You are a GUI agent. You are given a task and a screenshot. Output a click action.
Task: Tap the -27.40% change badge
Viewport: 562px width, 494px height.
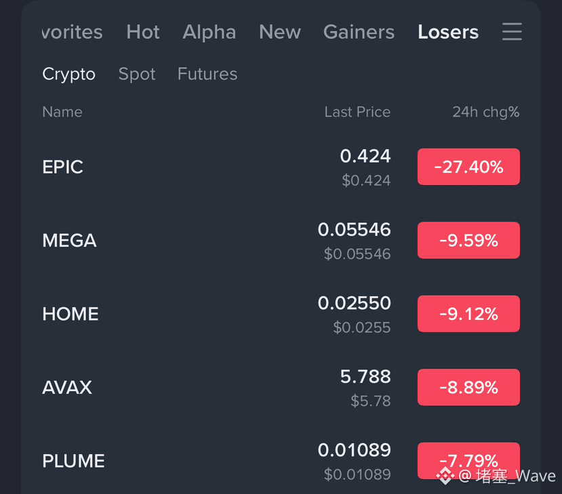(x=468, y=167)
